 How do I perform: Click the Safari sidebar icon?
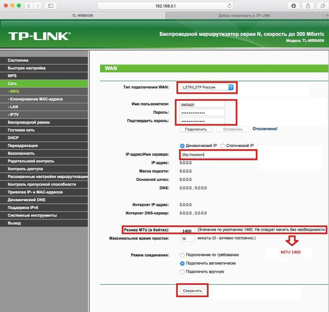click(51, 5)
